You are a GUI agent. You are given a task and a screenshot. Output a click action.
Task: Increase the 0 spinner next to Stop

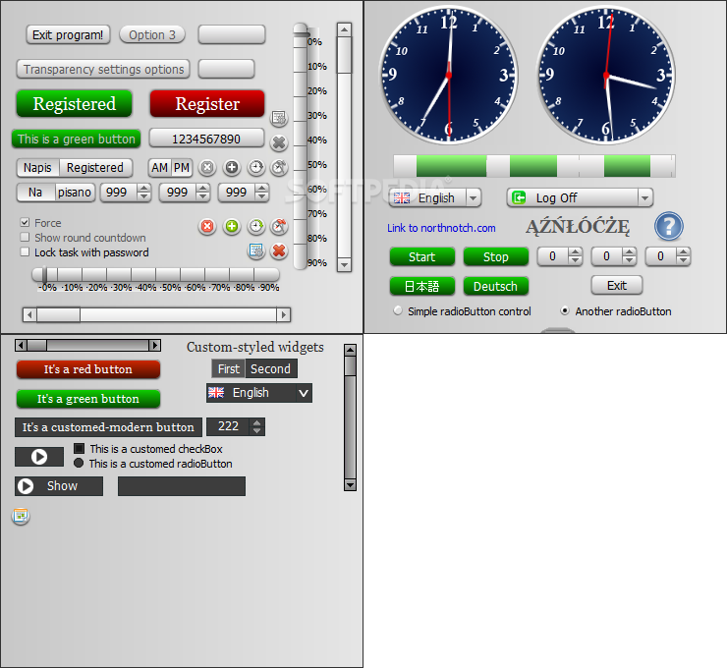pyautogui.click(x=575, y=252)
